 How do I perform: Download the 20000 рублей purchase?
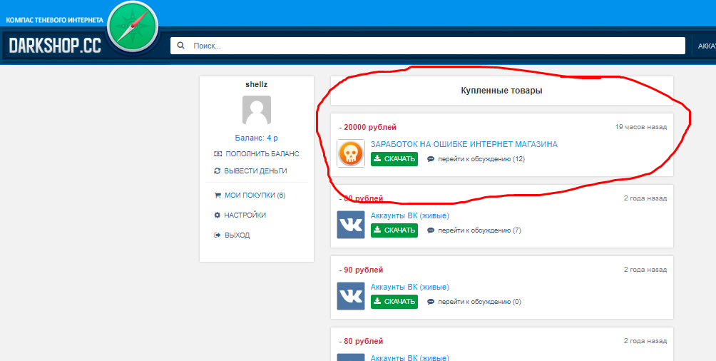click(394, 159)
